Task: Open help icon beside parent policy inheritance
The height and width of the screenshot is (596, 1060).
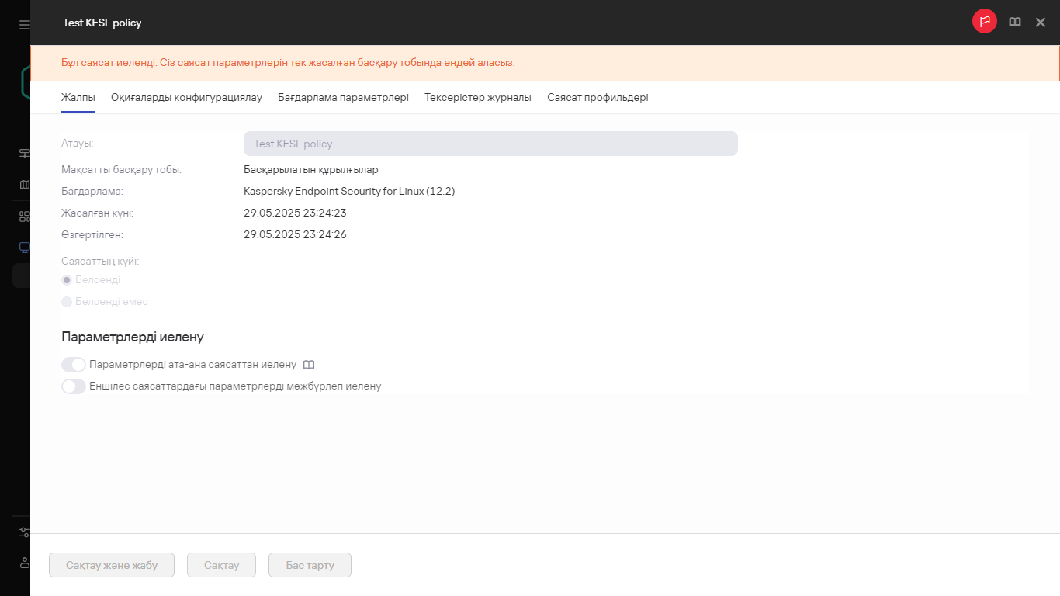Action: [309, 365]
